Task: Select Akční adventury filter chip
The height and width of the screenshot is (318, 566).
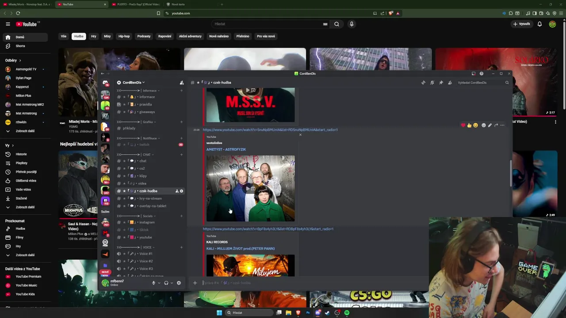Action: [190, 36]
